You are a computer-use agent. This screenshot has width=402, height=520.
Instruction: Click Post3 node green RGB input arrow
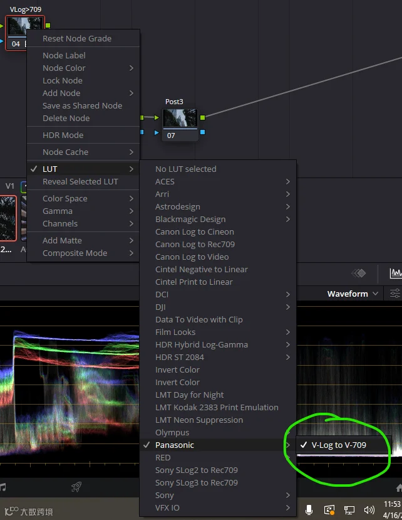[x=157, y=117]
